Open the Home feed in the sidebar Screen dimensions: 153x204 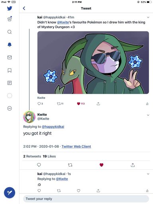(10, 19)
